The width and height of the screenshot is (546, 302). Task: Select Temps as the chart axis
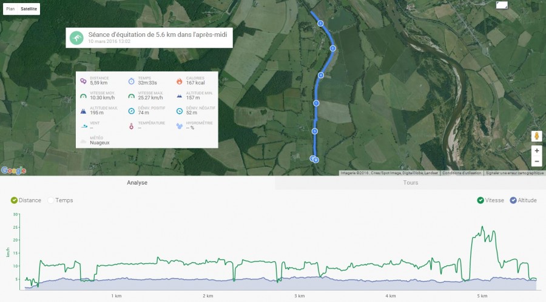coord(51,200)
